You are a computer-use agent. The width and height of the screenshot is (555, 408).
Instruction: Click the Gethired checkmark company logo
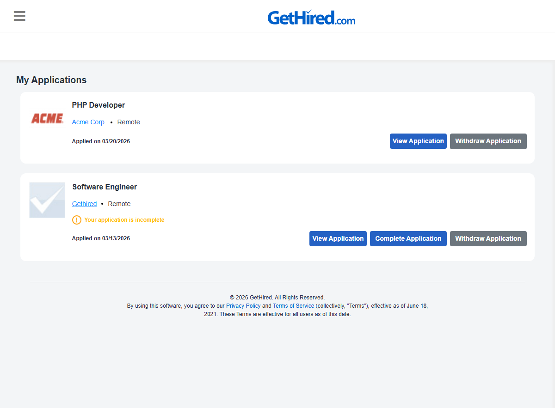click(47, 200)
